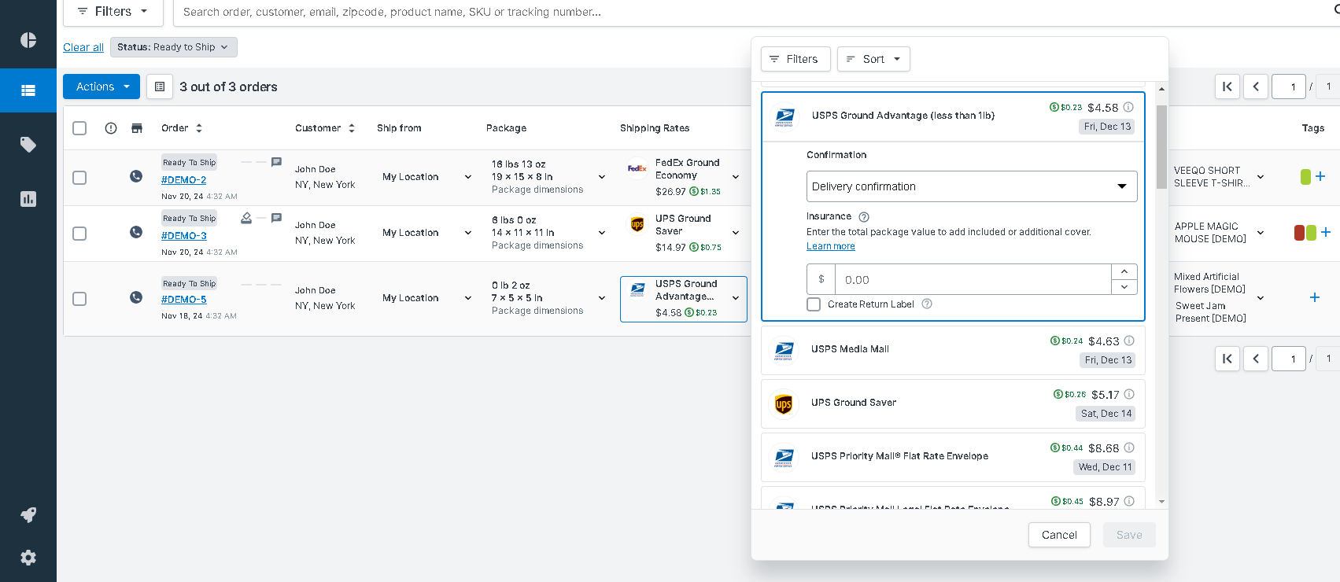Add a tag to the APPLE MAGIC MOUSE row

1326,232
